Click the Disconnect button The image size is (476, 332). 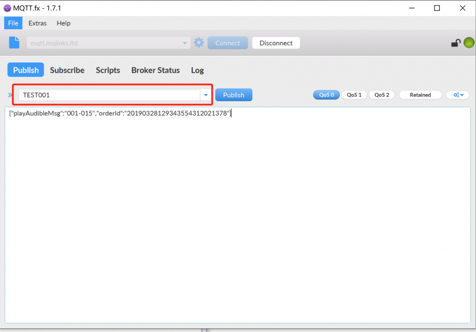pos(276,43)
